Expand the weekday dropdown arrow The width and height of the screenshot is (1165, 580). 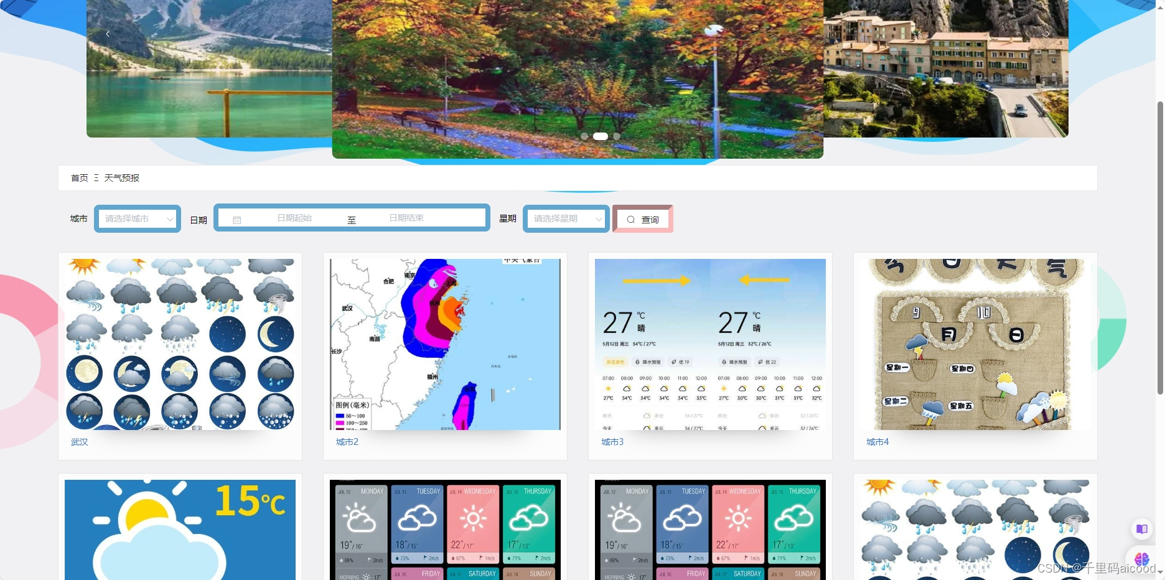[599, 219]
